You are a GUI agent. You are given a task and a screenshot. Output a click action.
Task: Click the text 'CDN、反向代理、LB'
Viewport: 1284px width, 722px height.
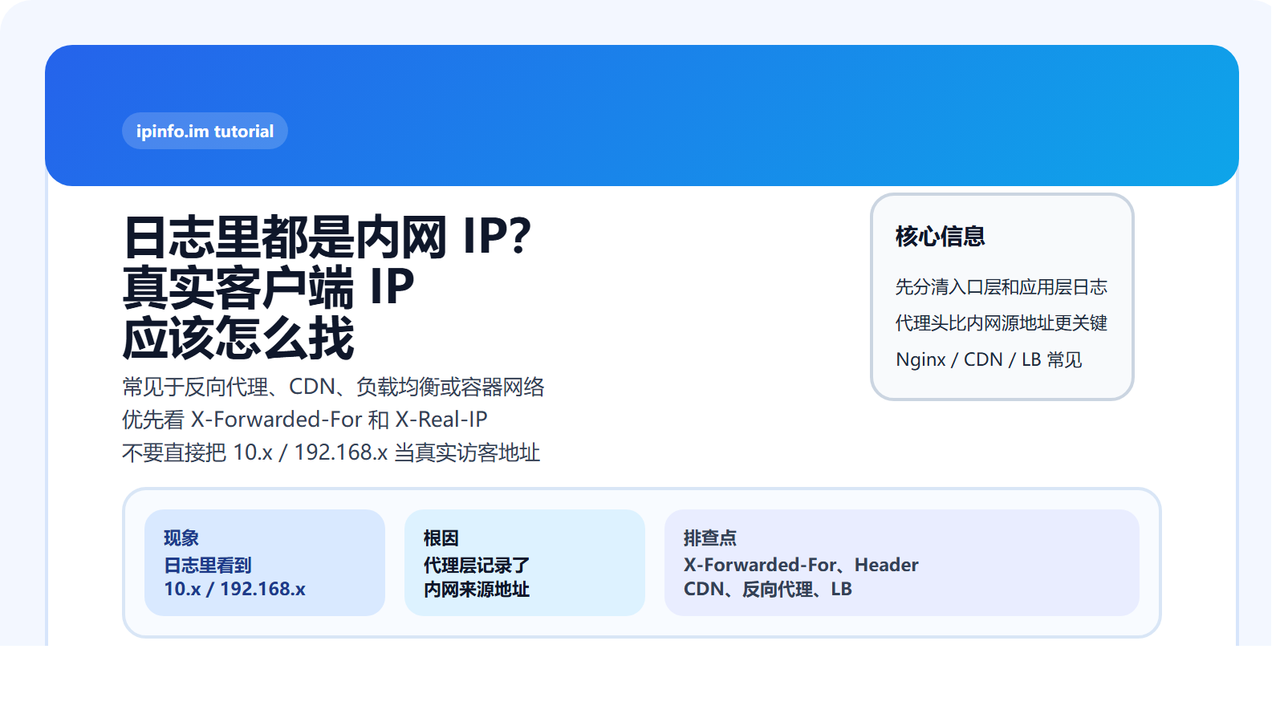point(768,589)
